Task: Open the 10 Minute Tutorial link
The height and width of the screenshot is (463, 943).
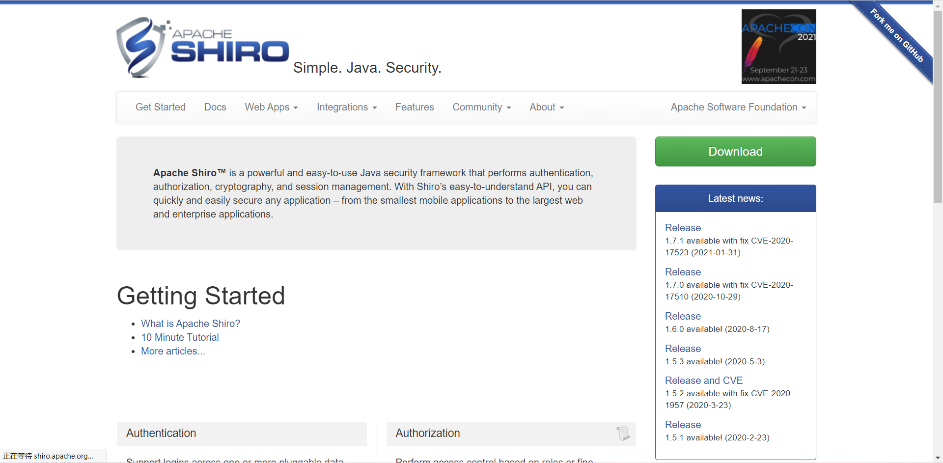Action: [180, 337]
